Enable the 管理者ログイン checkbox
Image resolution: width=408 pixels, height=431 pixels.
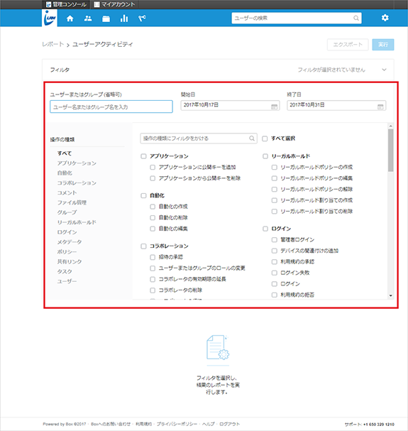[x=274, y=240]
